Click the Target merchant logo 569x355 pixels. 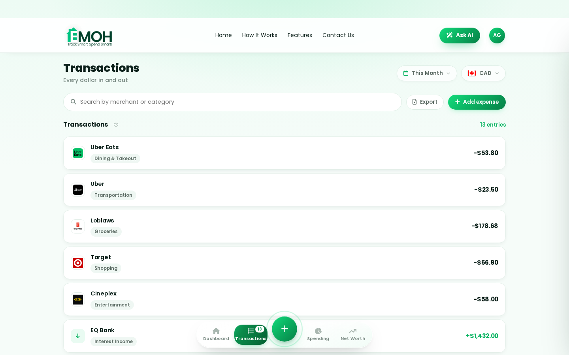[78, 263]
